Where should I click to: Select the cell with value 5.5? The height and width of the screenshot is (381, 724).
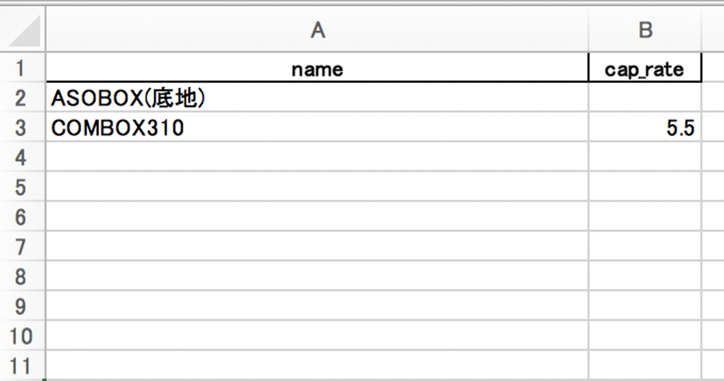pos(645,128)
